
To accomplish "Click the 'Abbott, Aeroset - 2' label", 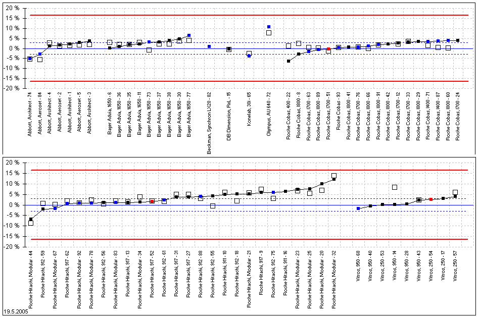I will pyautogui.click(x=60, y=112).
